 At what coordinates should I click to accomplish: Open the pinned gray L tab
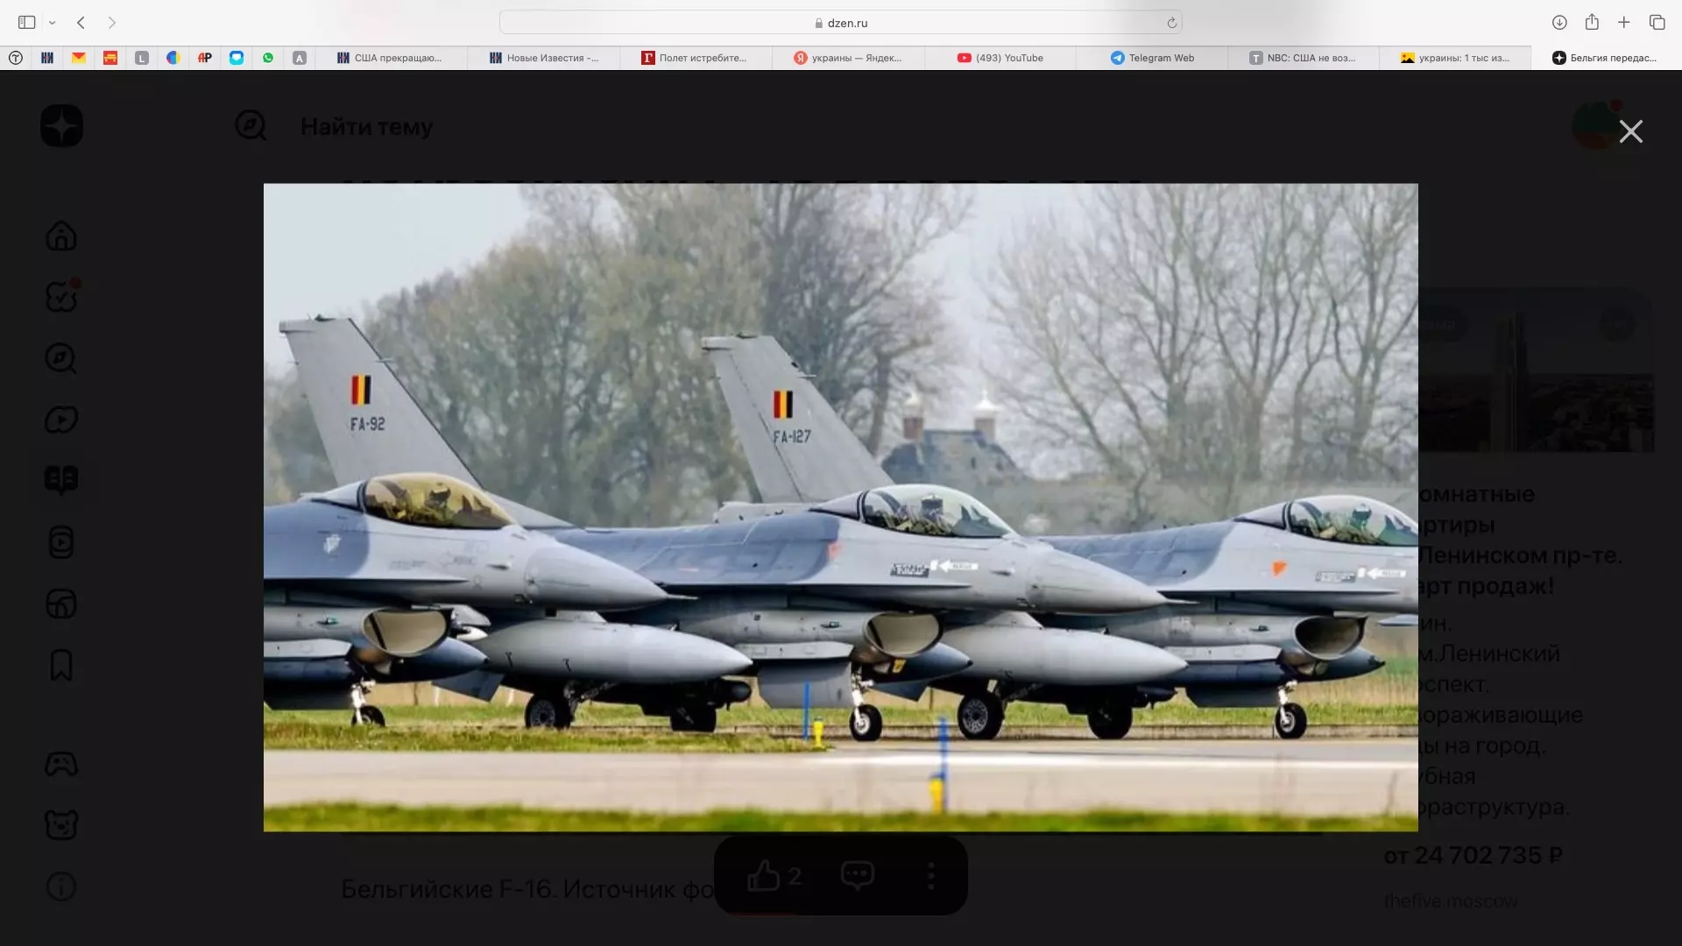(x=142, y=58)
